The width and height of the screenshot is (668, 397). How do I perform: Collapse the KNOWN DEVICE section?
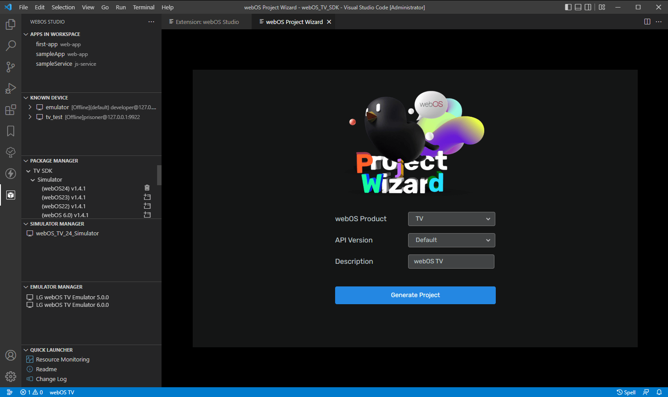point(26,98)
